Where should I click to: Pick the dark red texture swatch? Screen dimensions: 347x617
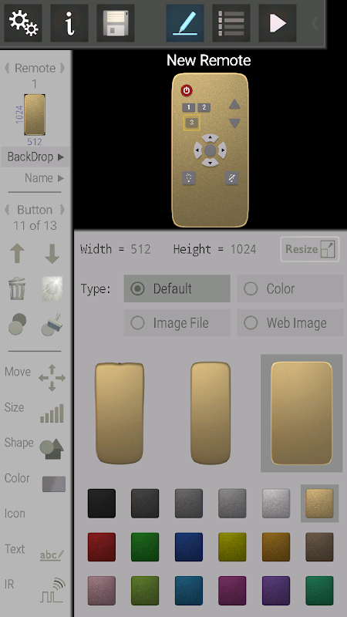point(102,547)
